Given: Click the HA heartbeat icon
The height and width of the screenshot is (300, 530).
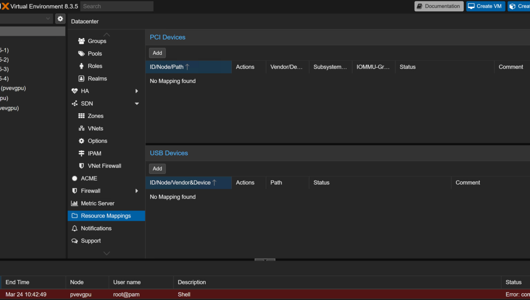Looking at the screenshot, I should 75,91.
